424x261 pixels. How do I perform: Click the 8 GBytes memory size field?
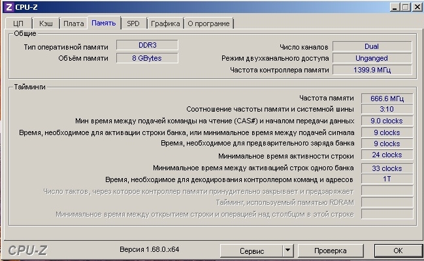[x=148, y=58]
